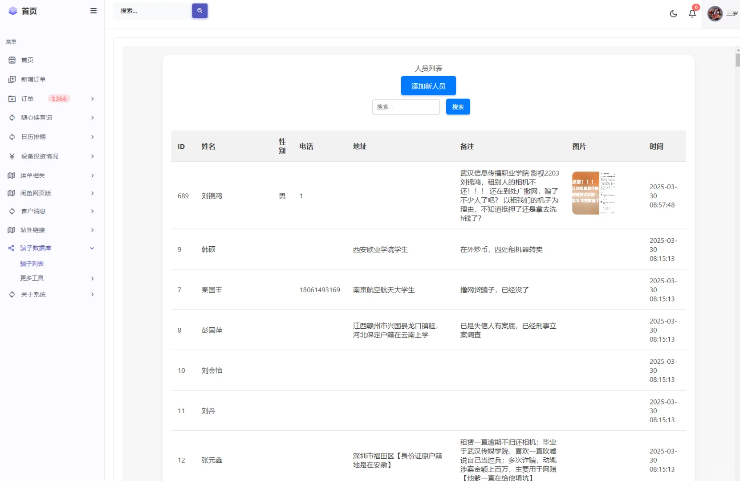Image resolution: width=740 pixels, height=481 pixels.
Task: Open the 日历排期 calendar icon
Action: pos(12,137)
